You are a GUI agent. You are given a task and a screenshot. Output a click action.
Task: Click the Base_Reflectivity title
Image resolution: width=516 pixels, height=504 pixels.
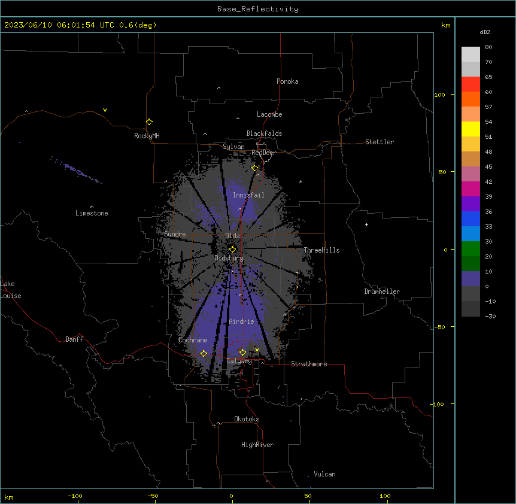(x=258, y=9)
